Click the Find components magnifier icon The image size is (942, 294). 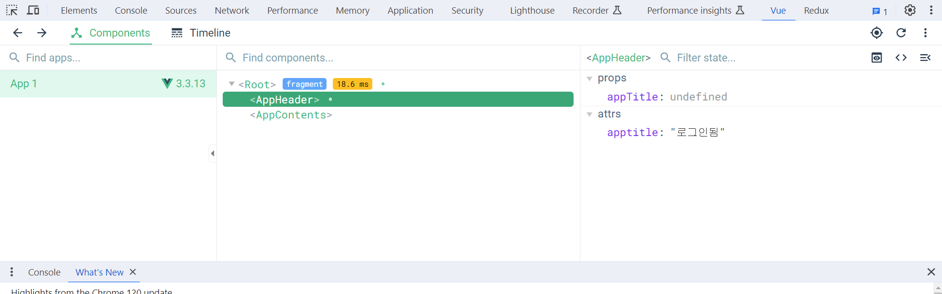tap(231, 58)
